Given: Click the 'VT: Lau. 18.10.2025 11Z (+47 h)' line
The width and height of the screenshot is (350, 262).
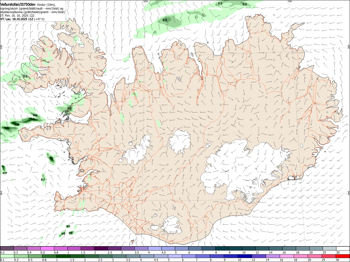Looking at the screenshot, I should coord(22,19).
